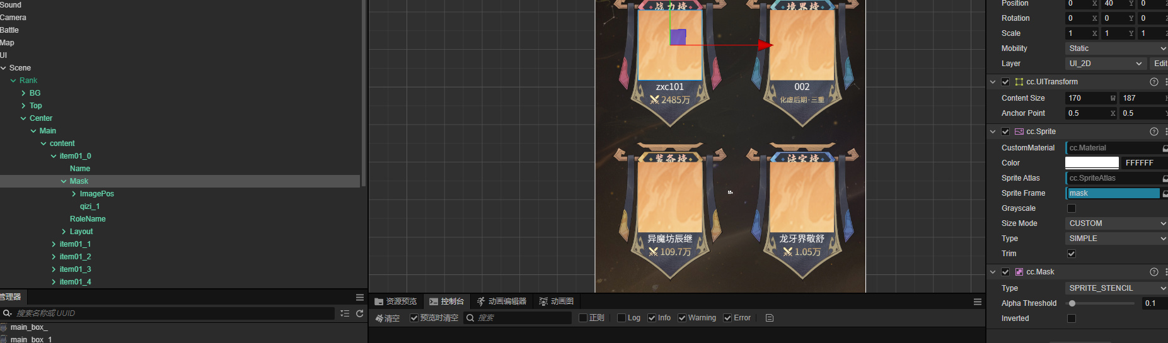Click the red X-axis gizmo arrow

765,45
